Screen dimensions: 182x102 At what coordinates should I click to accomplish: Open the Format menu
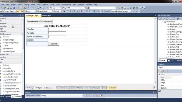pos(45,5)
